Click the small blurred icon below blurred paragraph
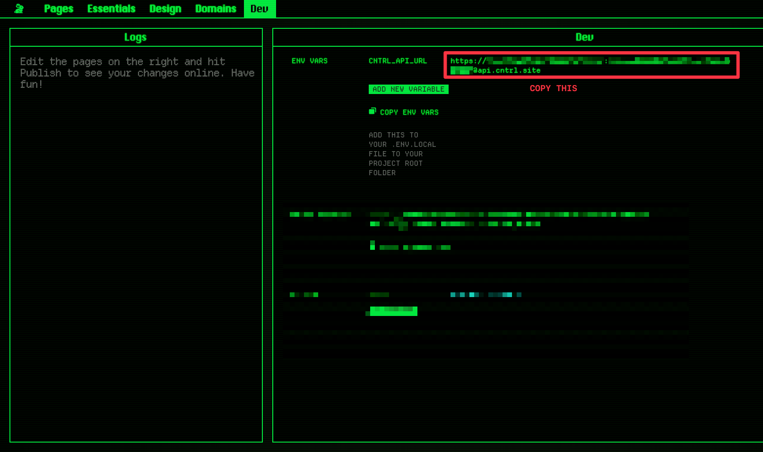This screenshot has width=763, height=452. click(373, 245)
